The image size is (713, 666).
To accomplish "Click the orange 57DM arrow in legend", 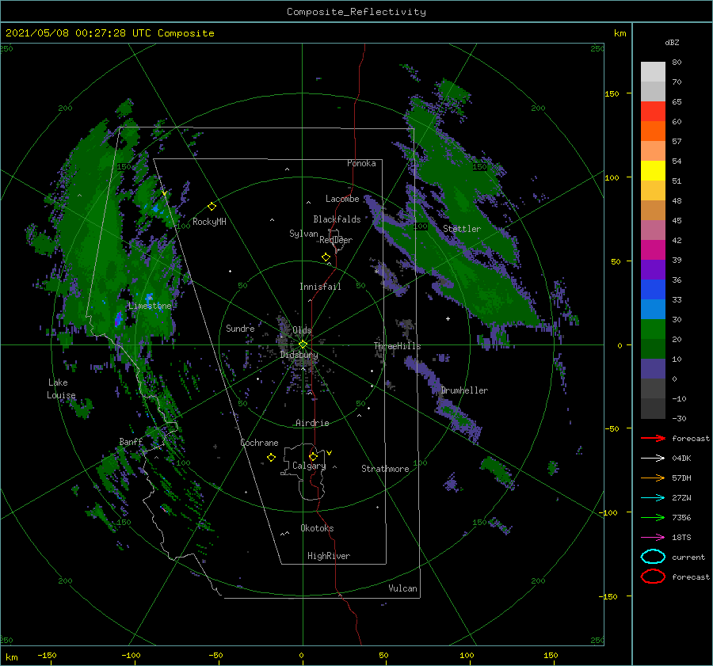I will [x=653, y=478].
